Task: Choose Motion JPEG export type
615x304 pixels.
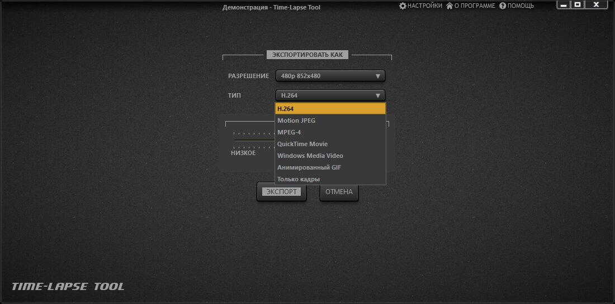Action: tap(330, 120)
